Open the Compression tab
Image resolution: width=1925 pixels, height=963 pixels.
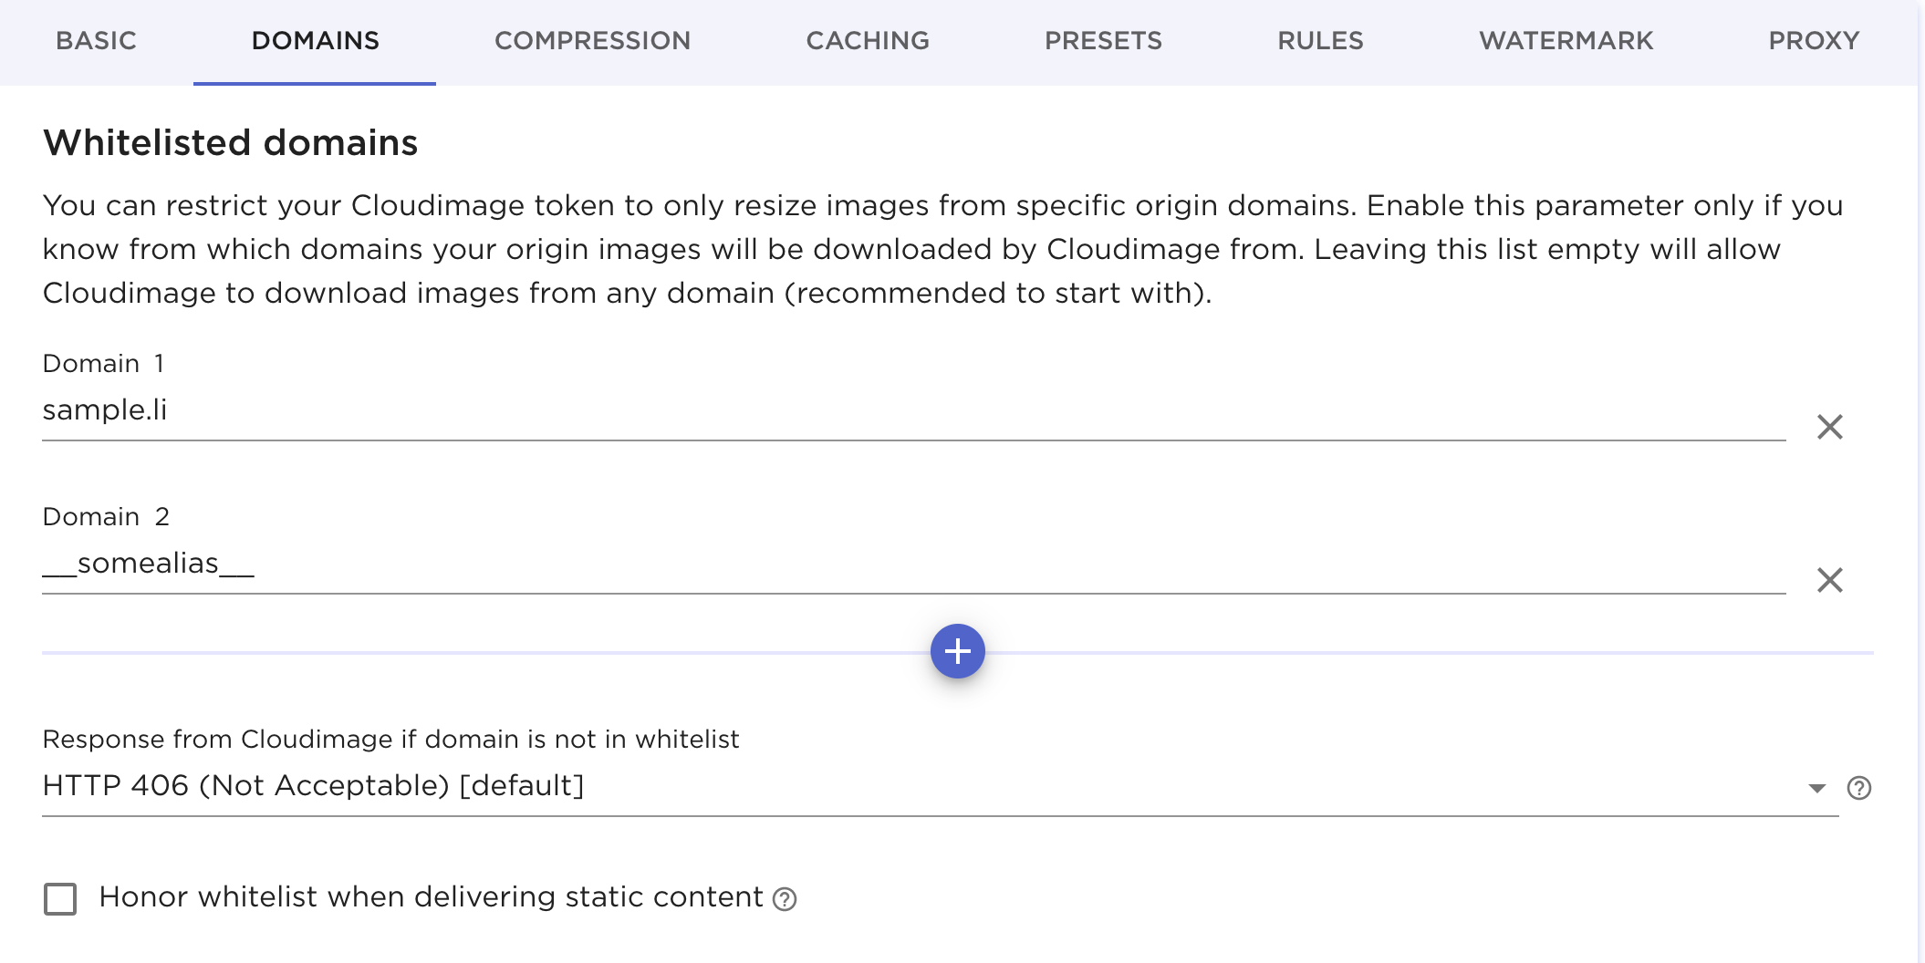pos(592,41)
